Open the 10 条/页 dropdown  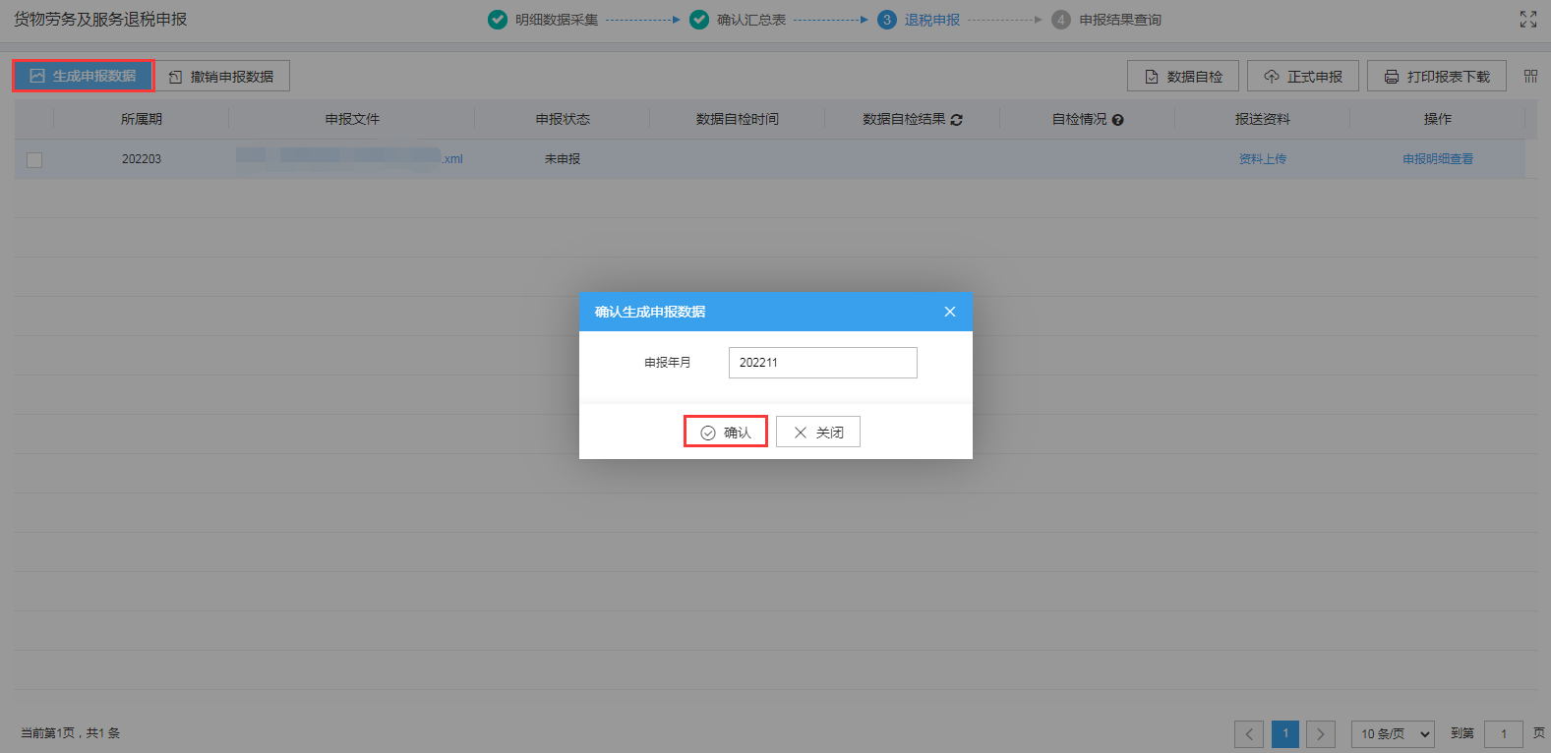1393,734
